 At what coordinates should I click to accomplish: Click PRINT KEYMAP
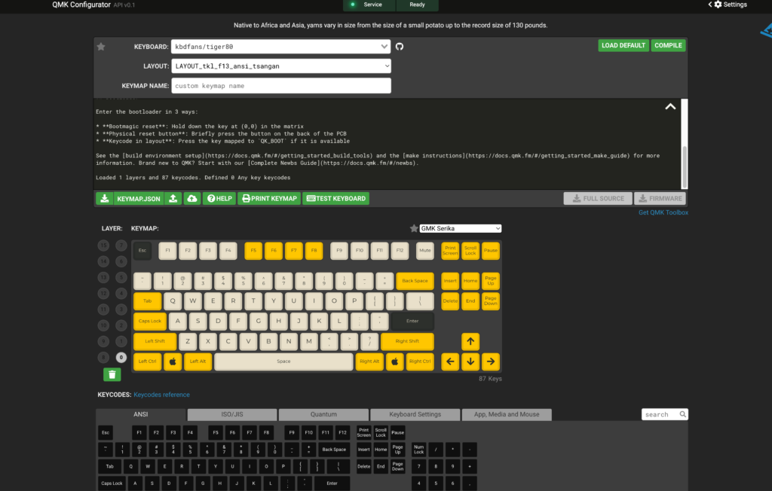point(269,199)
